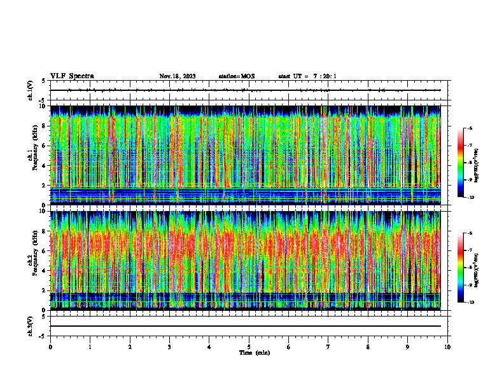Click the "-10" label on ch.1 colorbar

470,198
